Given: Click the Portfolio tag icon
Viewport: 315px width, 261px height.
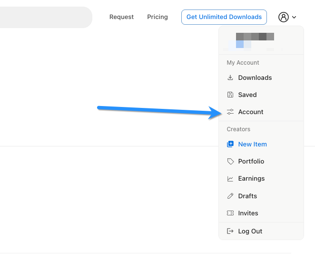Looking at the screenshot, I should tap(230, 162).
